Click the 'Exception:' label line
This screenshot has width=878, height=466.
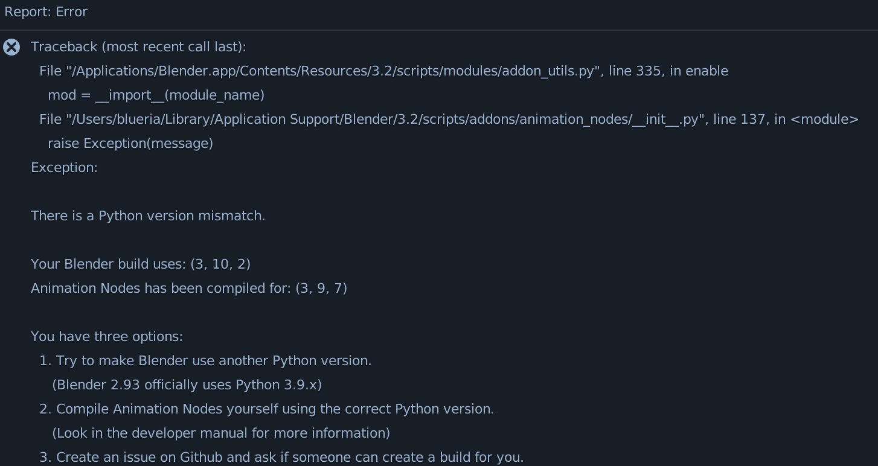pos(64,168)
